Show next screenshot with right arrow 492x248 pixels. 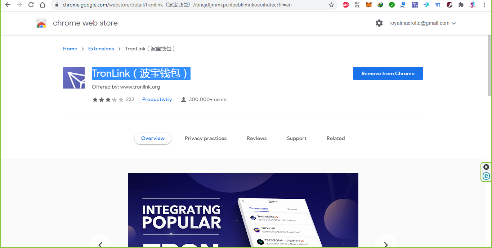385,245
